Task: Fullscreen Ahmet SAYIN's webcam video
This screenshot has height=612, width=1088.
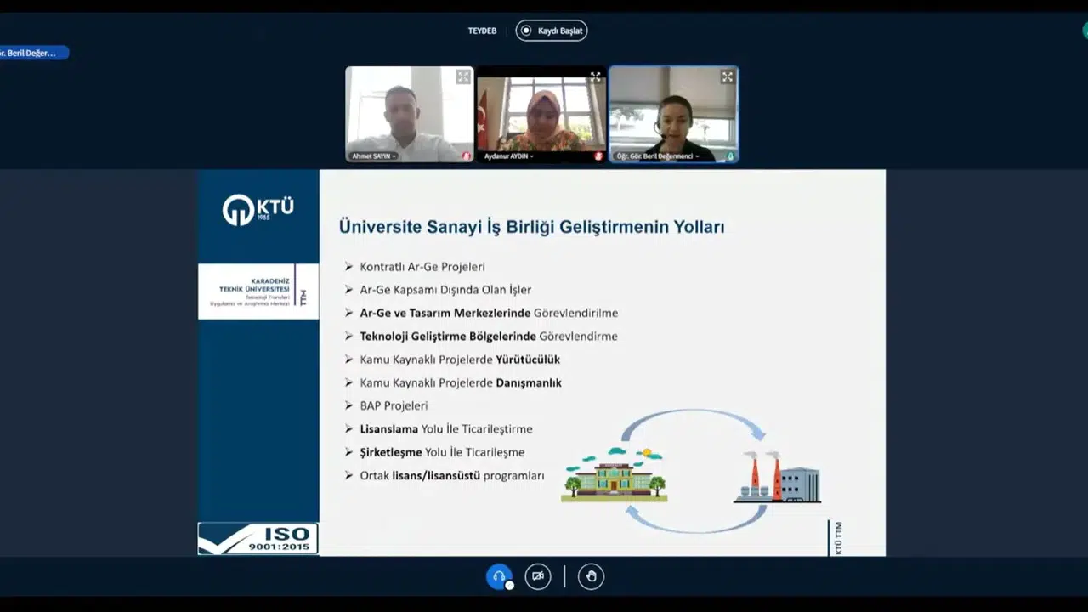Action: pyautogui.click(x=462, y=77)
